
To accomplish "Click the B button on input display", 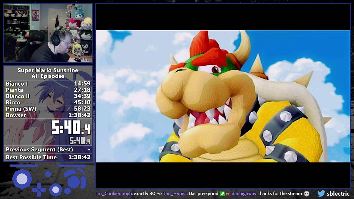I will [67, 191].
